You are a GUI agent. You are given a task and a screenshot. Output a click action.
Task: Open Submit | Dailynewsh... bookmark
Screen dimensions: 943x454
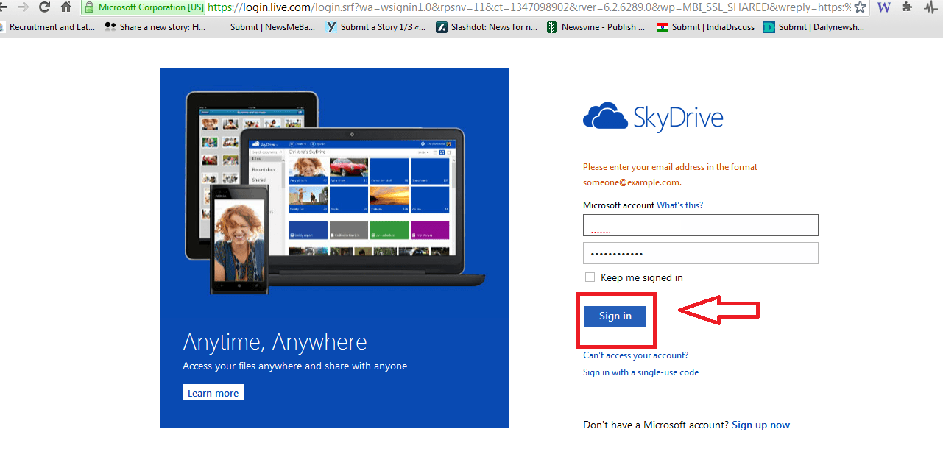tap(813, 27)
